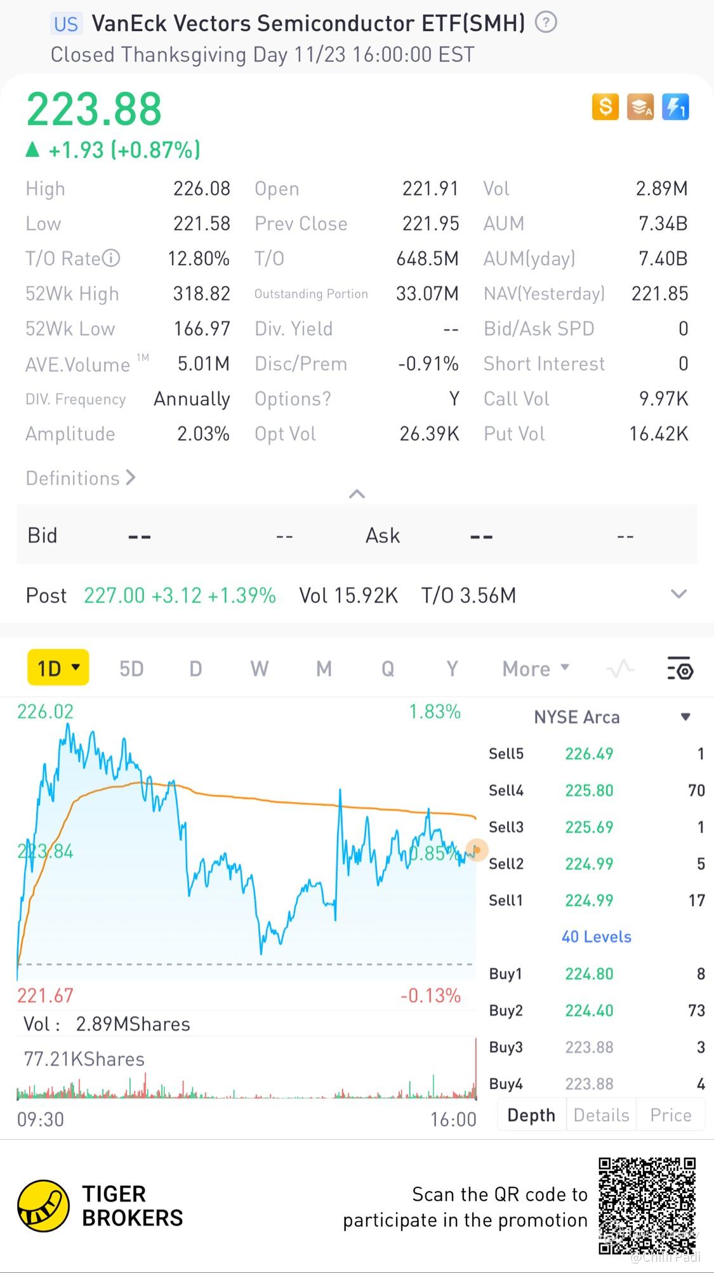Image resolution: width=714 pixels, height=1273 pixels.
Task: Switch chart to 5D timeframe
Action: click(131, 669)
